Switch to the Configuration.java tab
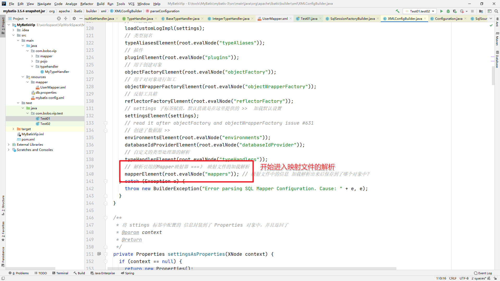The image size is (500, 281). [x=448, y=18]
